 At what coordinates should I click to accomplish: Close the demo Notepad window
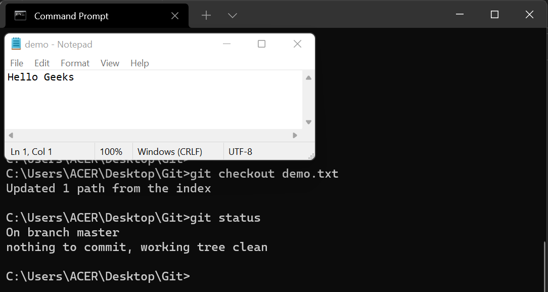point(297,44)
